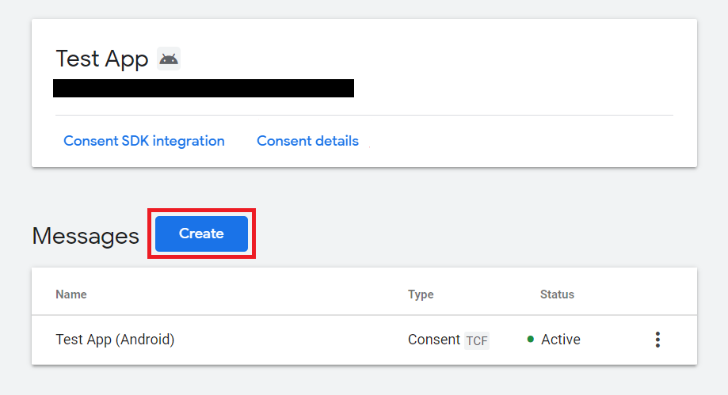728x395 pixels.
Task: Click the TCF badge next to Consent
Action: [477, 340]
